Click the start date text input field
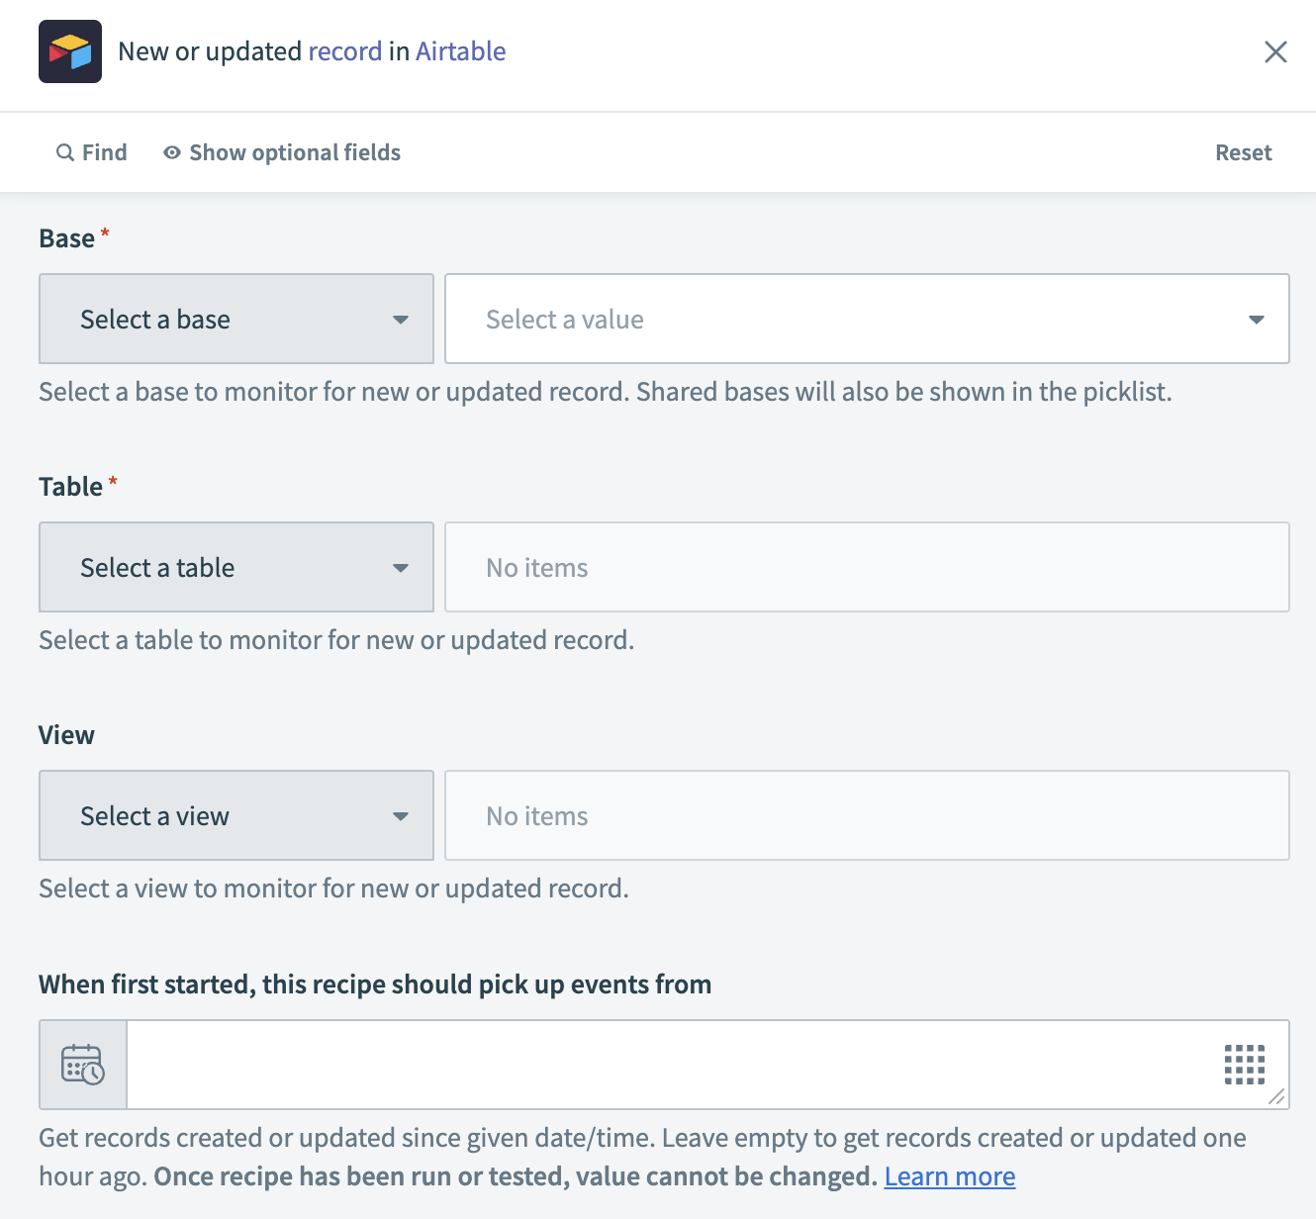 pos(673,1065)
